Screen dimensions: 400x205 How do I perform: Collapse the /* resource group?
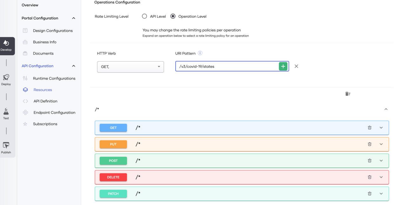click(386, 109)
